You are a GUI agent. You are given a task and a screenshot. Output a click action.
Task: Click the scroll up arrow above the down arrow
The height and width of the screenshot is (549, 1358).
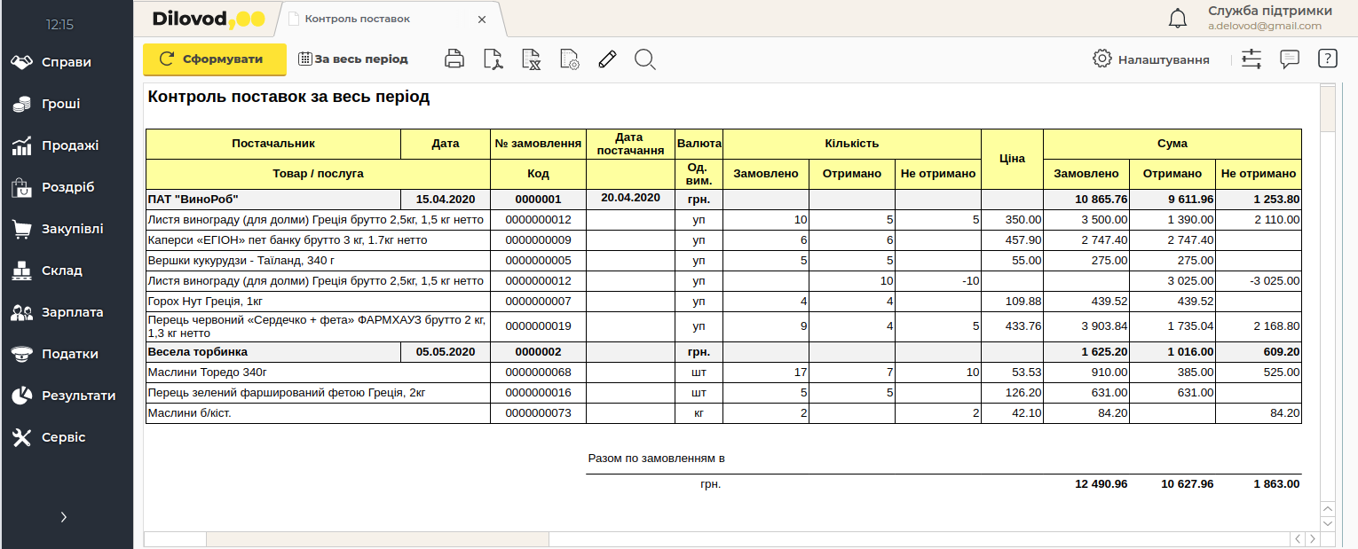tap(1328, 509)
